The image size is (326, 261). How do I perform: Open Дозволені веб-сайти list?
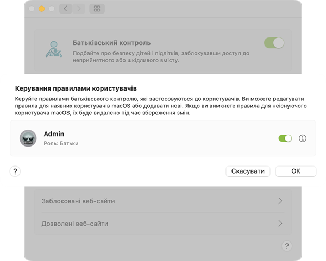[x=163, y=224]
